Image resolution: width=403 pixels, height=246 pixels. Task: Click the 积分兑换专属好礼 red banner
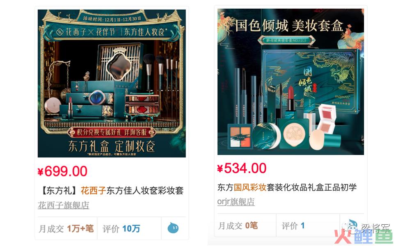pyautogui.click(x=112, y=132)
